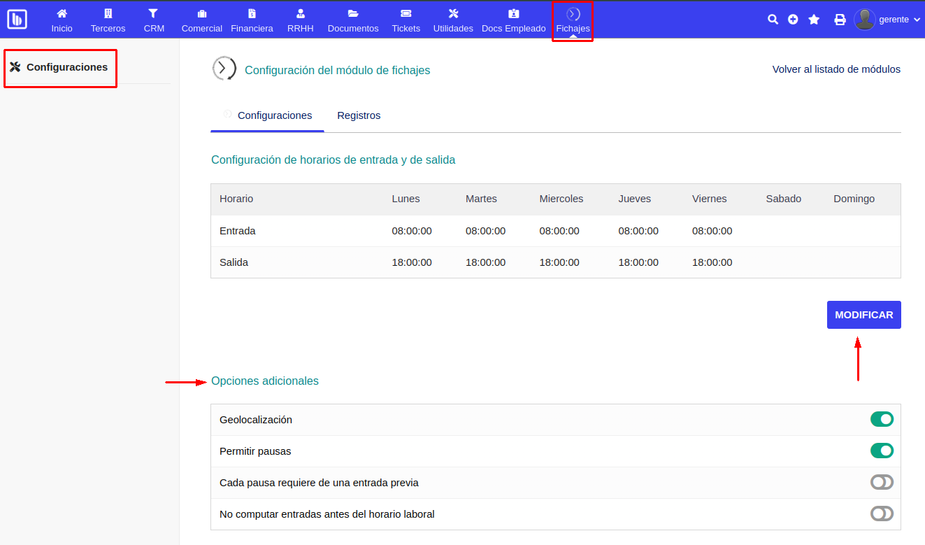Screen dimensions: 925x545
Task: Click the search magnifier icon
Action: (773, 20)
